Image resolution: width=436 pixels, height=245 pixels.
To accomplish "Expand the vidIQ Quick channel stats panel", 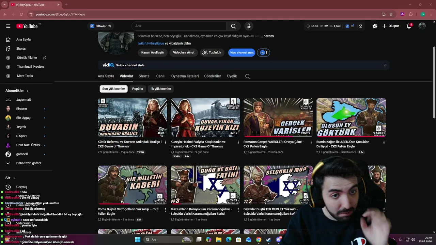I will [385, 65].
